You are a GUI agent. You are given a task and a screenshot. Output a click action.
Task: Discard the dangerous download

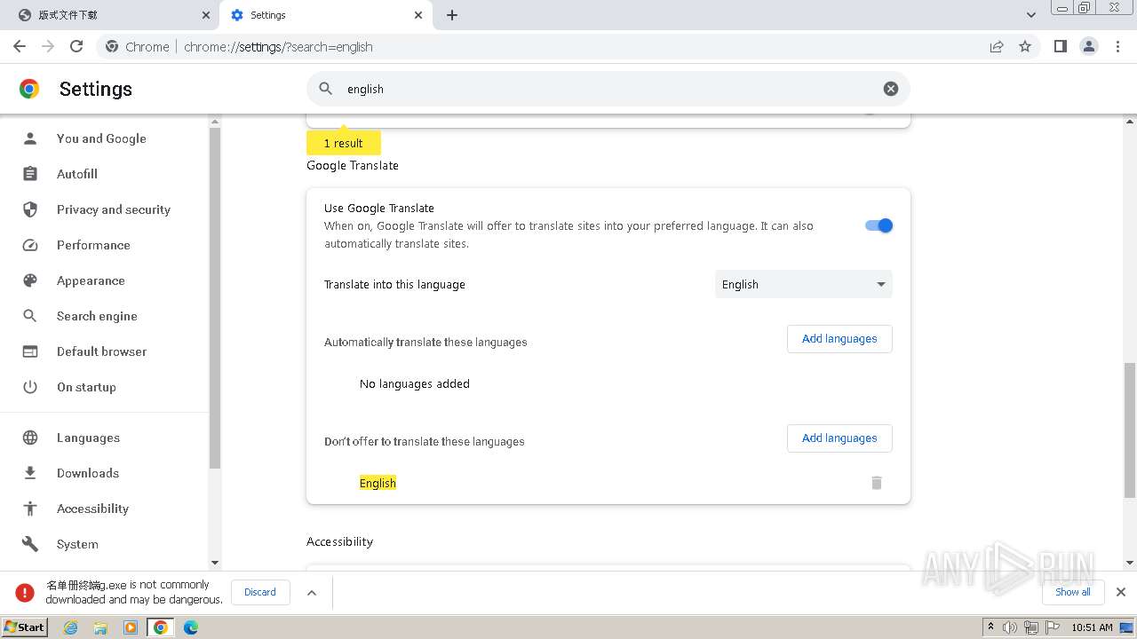click(260, 592)
